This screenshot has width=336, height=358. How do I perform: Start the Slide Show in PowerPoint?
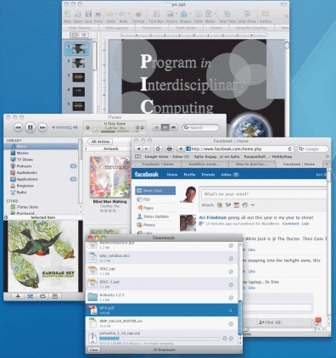point(247,16)
